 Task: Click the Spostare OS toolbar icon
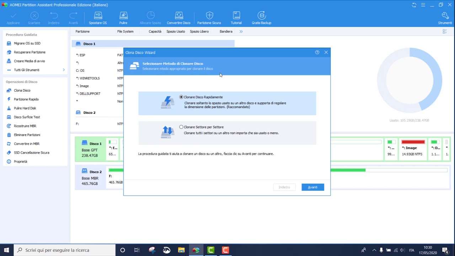(x=98, y=18)
